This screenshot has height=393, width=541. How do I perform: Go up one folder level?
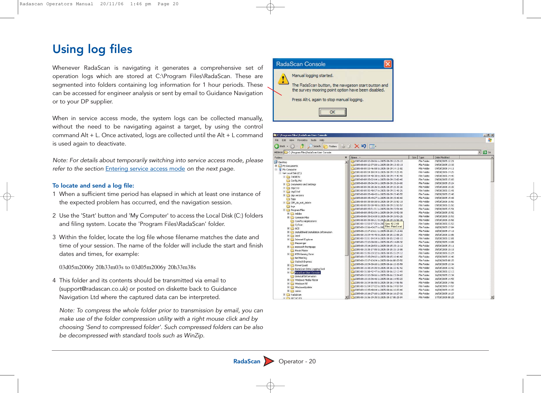click(x=302, y=146)
